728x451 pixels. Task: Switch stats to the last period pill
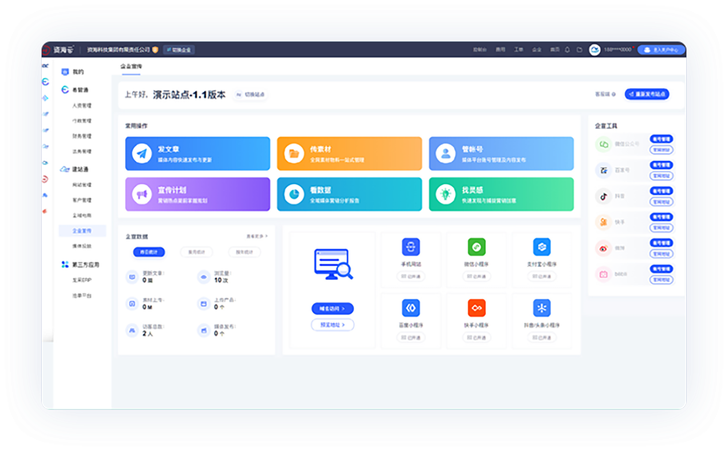[244, 252]
